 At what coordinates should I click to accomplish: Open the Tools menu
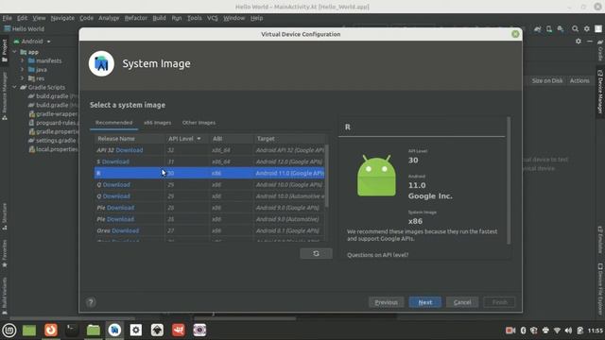click(195, 18)
